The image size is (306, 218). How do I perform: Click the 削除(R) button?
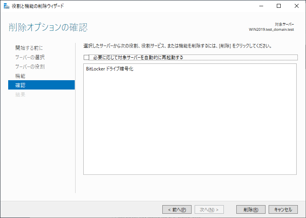click(251, 209)
